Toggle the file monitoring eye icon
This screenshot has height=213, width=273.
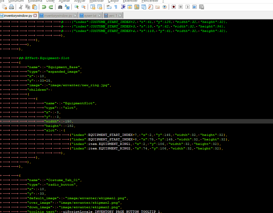tap(165, 7)
